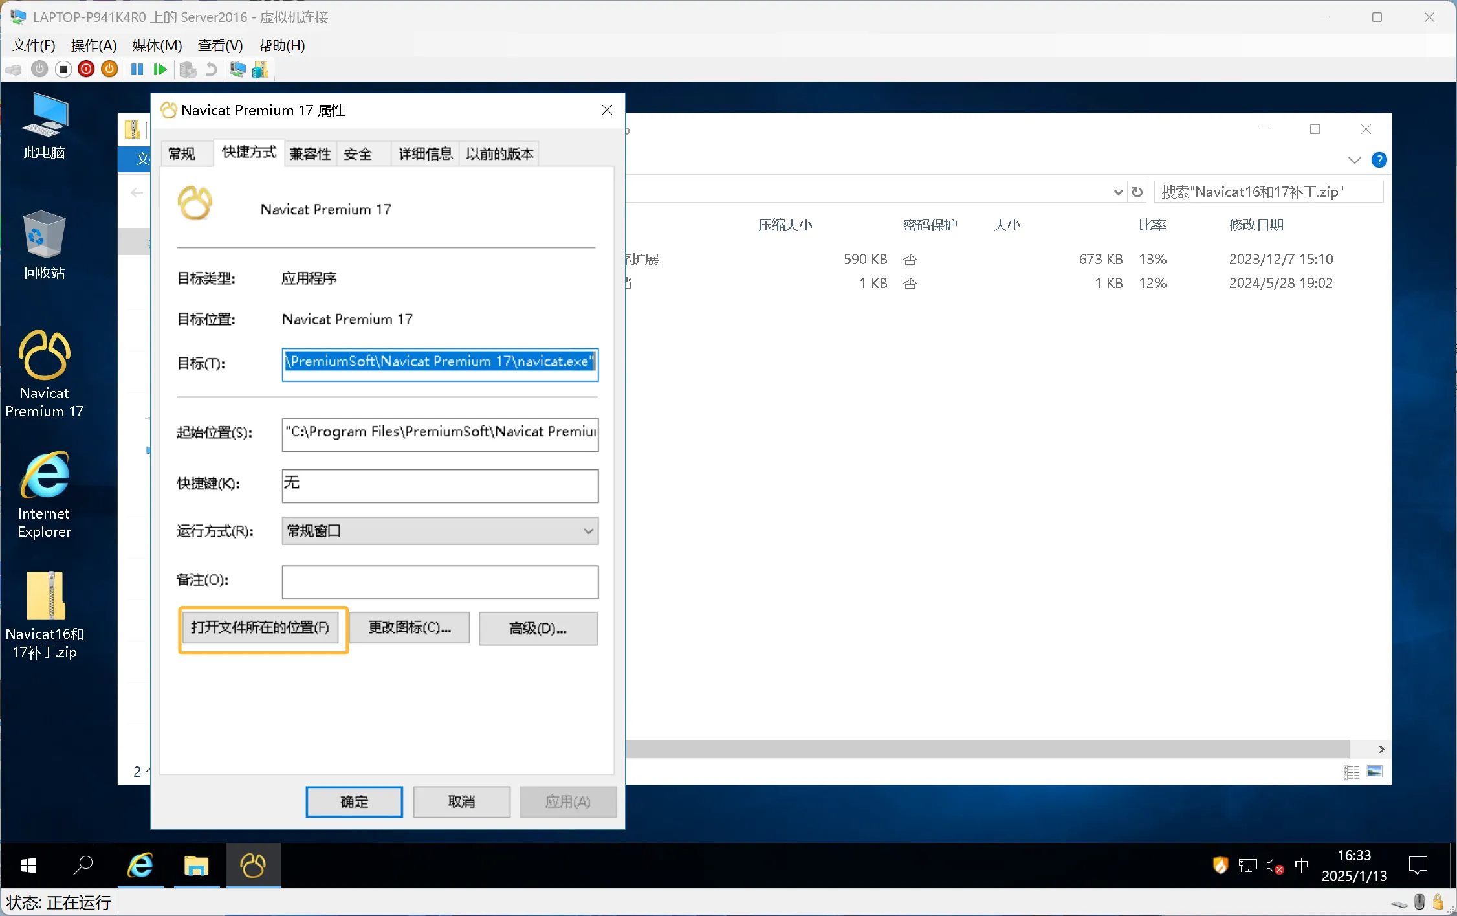Click the 快捷键(K) field showing 无
Screen dimensions: 1457x916
(x=440, y=486)
